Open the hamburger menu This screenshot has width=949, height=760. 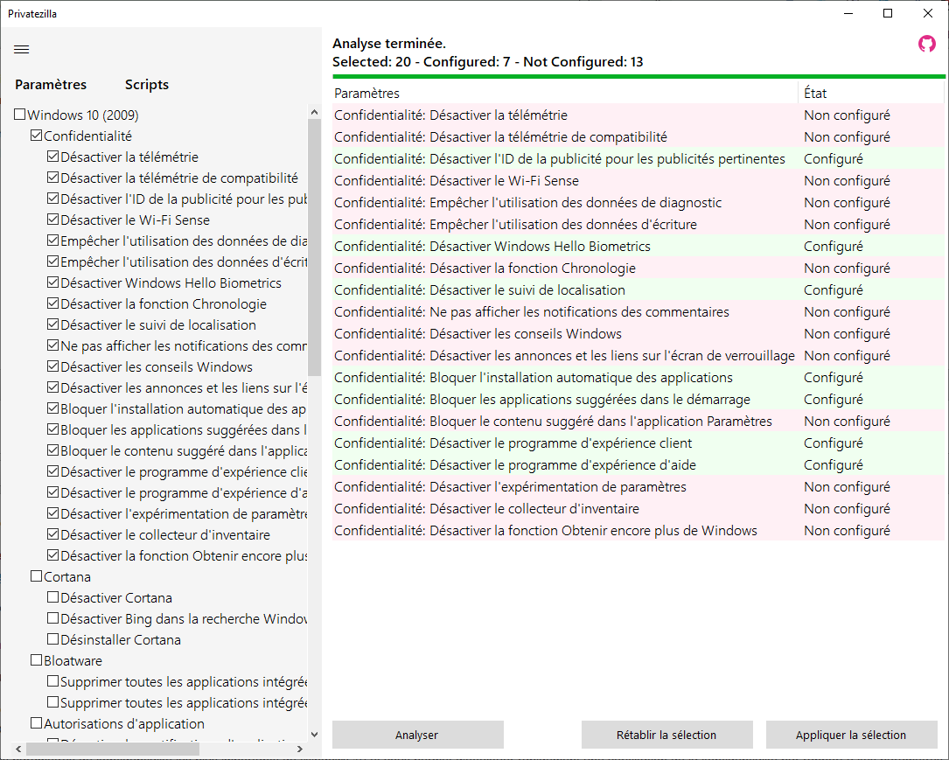pyautogui.click(x=22, y=49)
